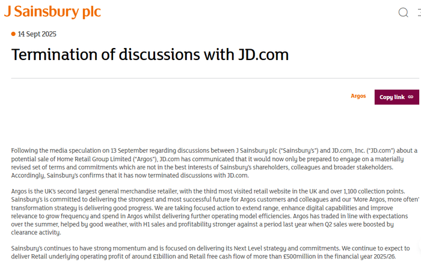Click the Termination of discussions headline
Viewport: 421px width, 265px height.
tap(150, 55)
